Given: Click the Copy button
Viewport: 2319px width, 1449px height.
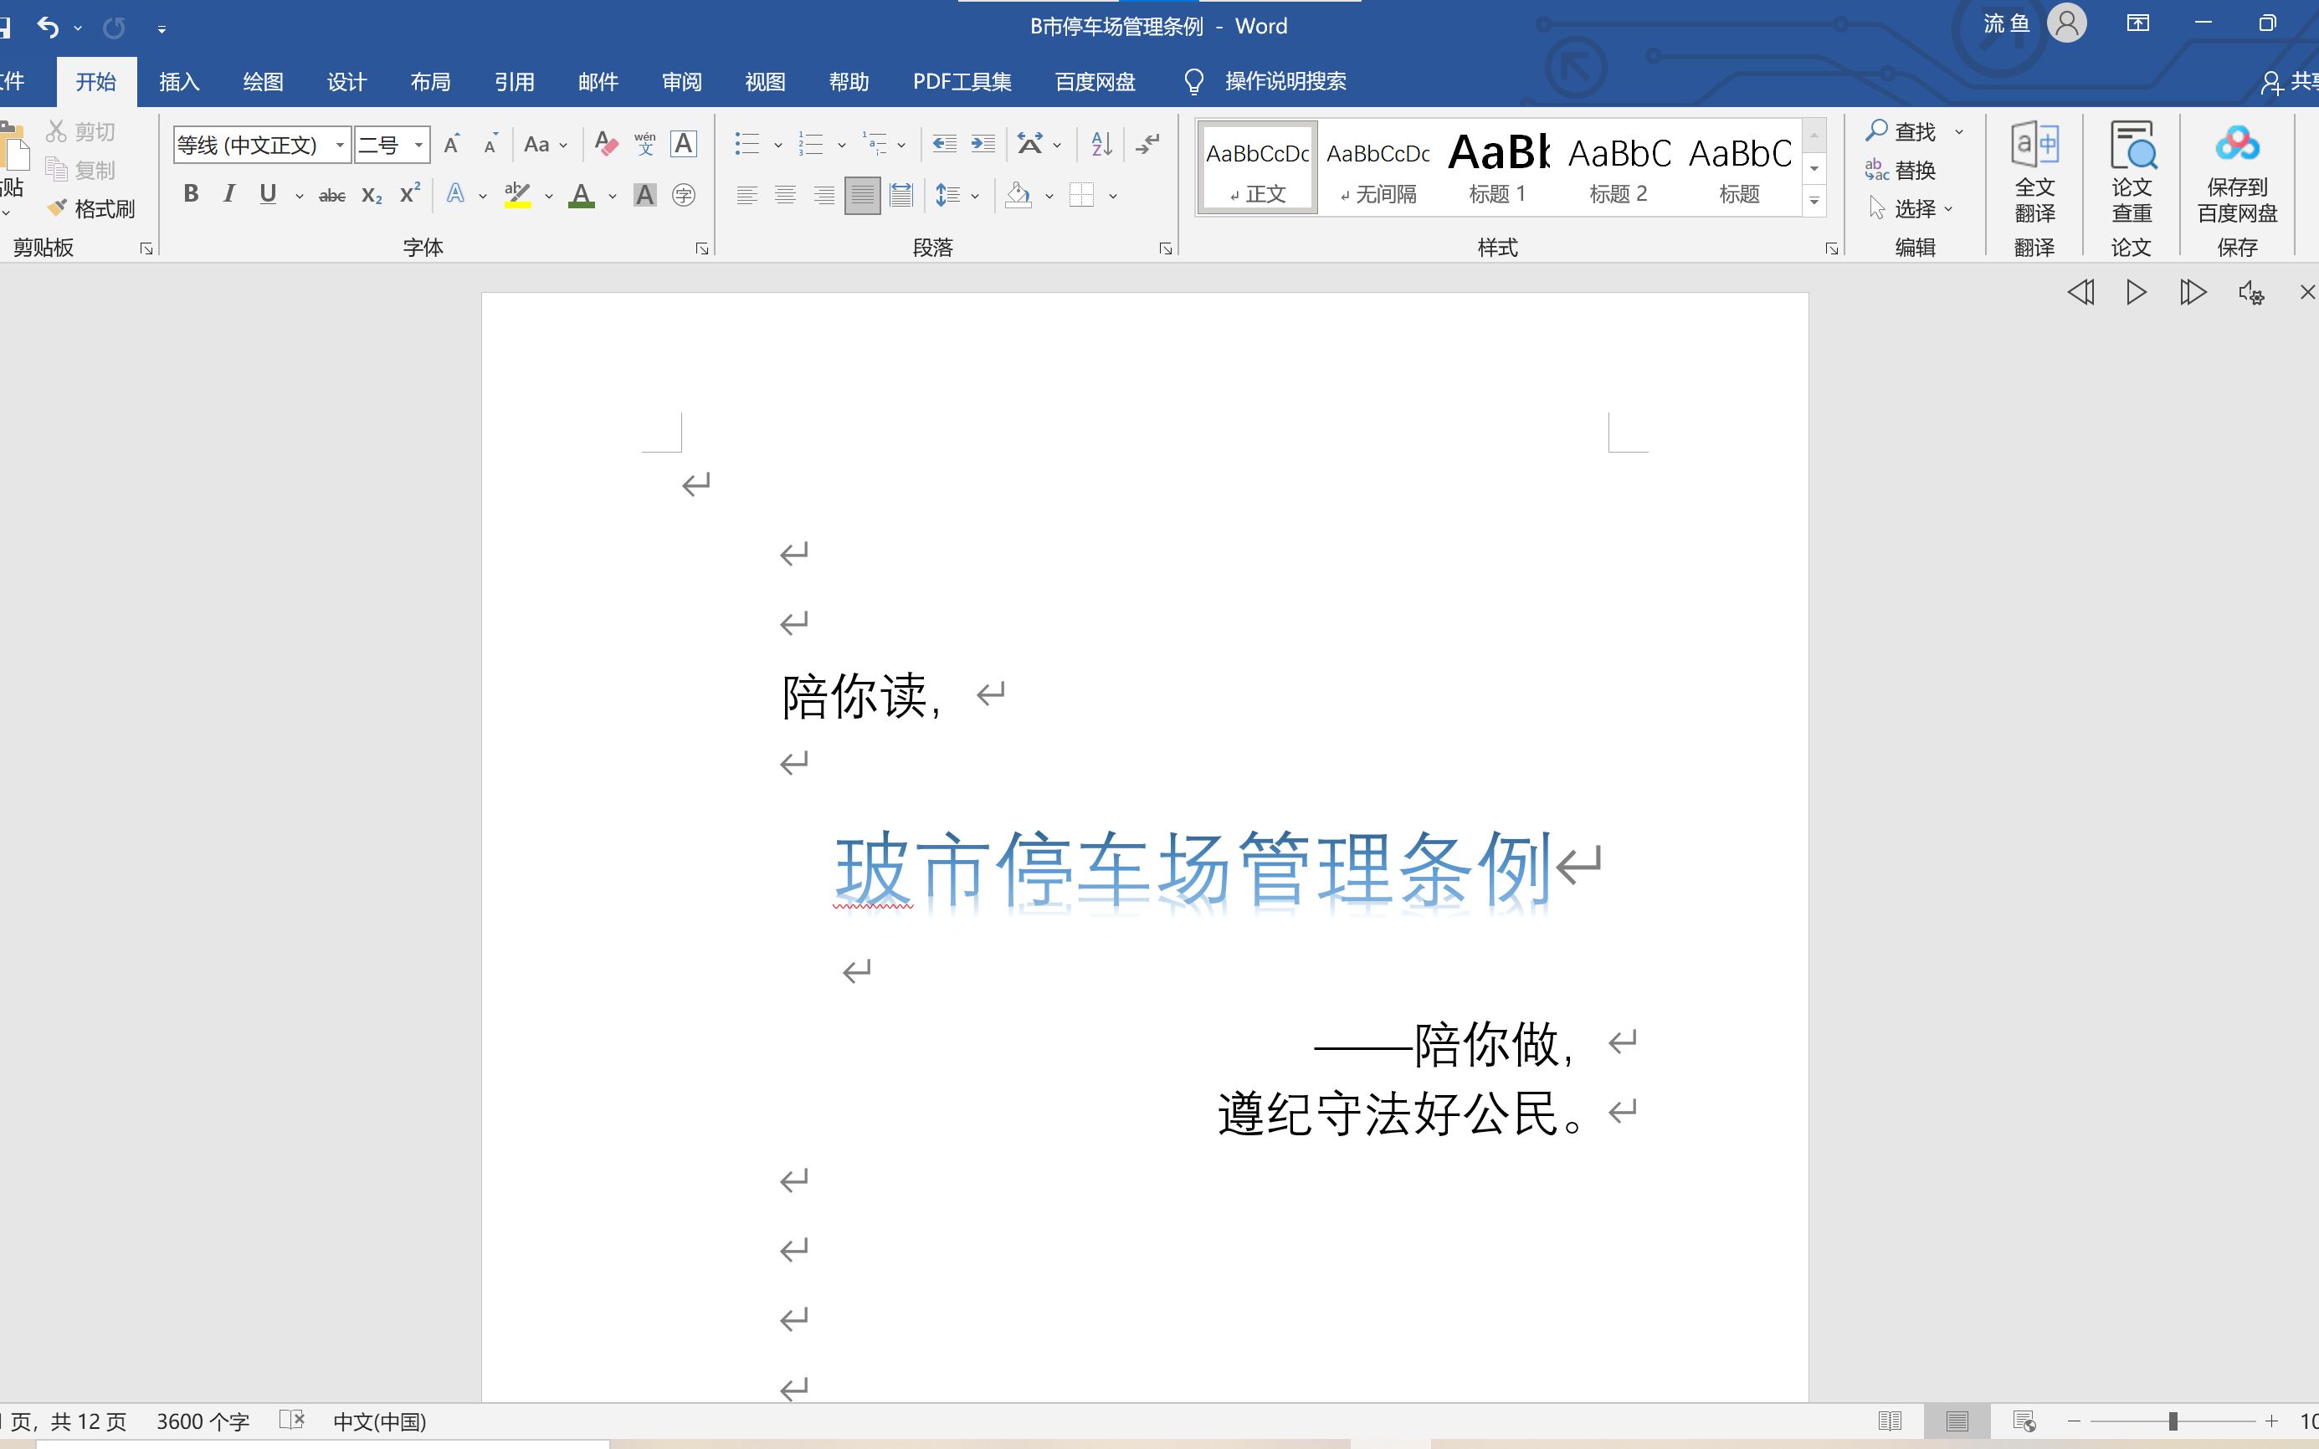Looking at the screenshot, I should [80, 170].
